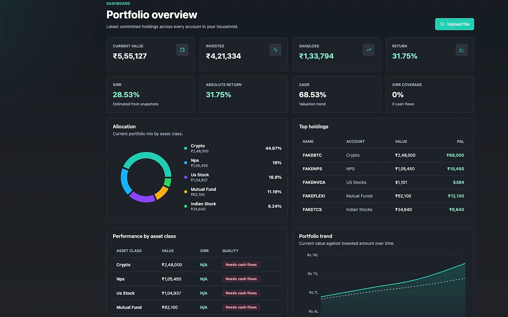The width and height of the screenshot is (508, 317).
Task: Click the Absolute Return 31.75% value
Action: (218, 95)
